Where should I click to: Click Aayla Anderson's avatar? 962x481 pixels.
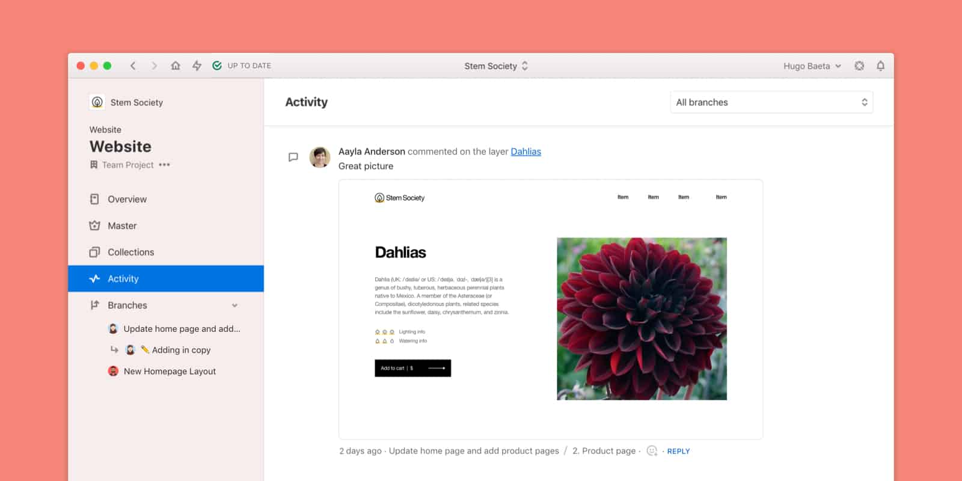[320, 158]
